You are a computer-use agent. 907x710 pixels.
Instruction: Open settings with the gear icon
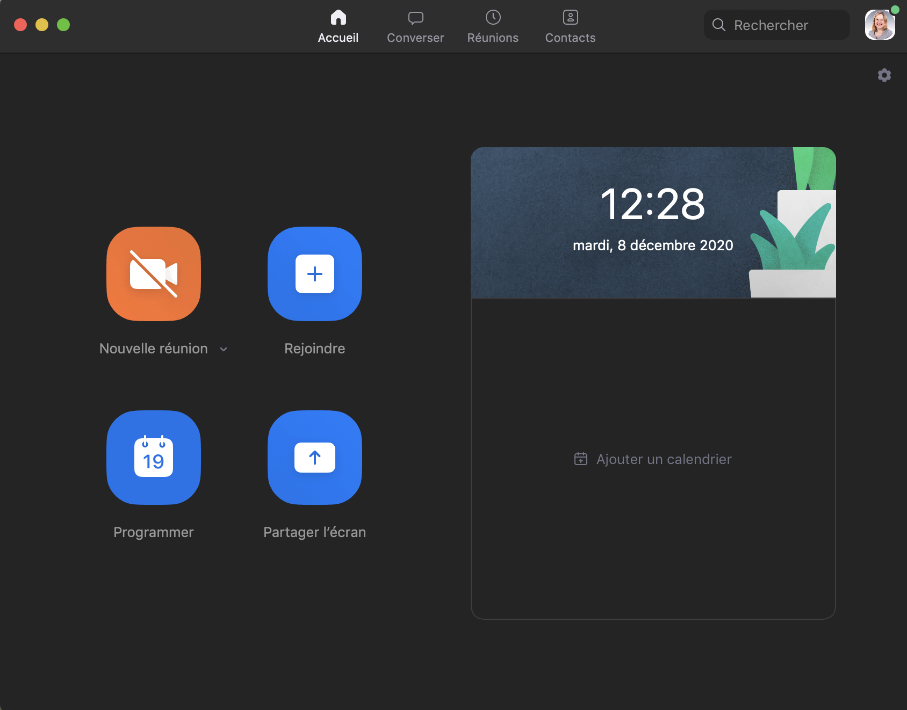click(884, 75)
